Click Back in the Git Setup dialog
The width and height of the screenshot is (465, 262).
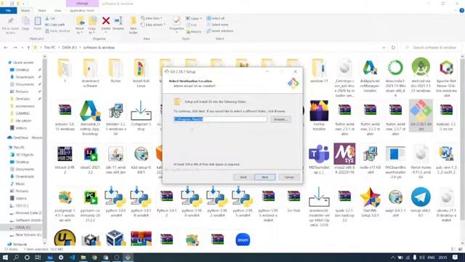[243, 177]
